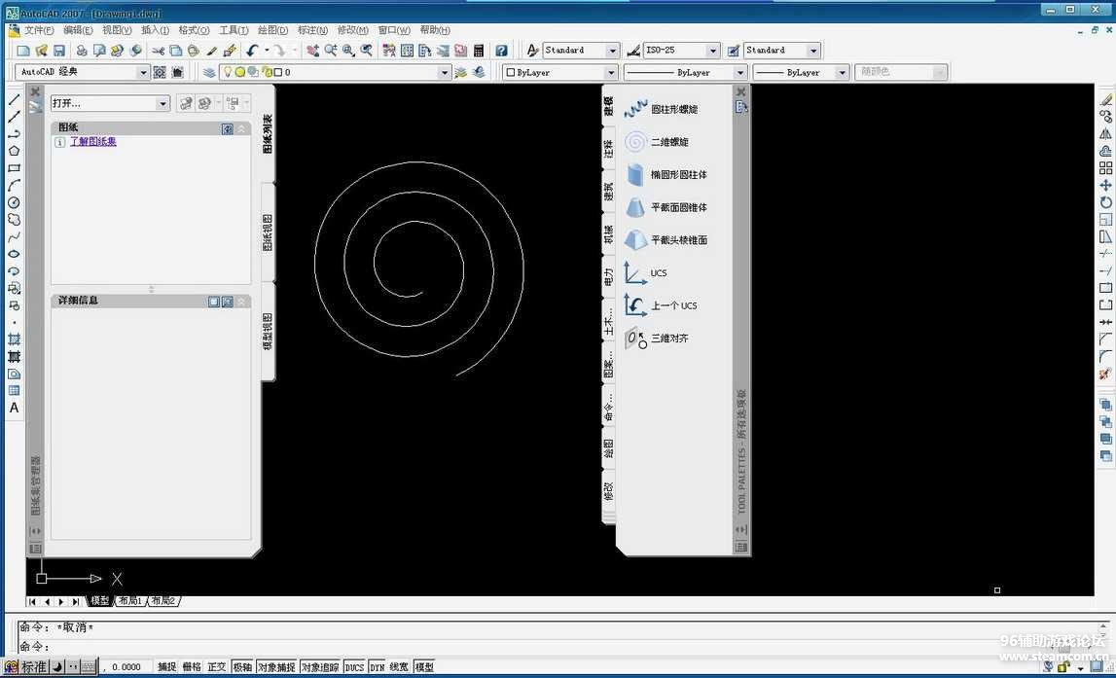
Task: Select the Text tool marked A
Action: pyautogui.click(x=15, y=408)
